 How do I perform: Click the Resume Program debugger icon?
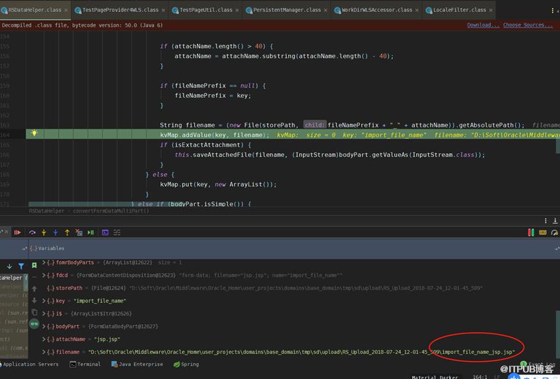point(17,232)
